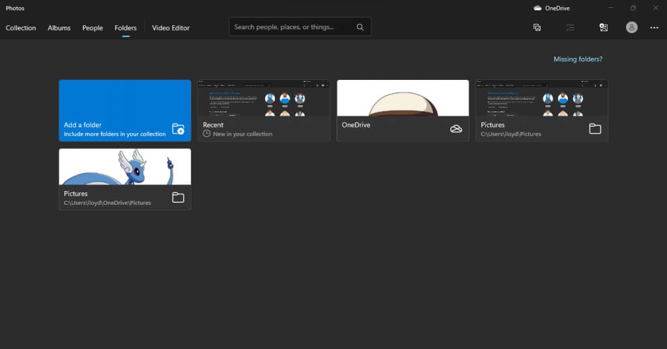Click the New (overlapping photos) toolbar icon
This screenshot has height=349, width=667.
click(x=537, y=27)
